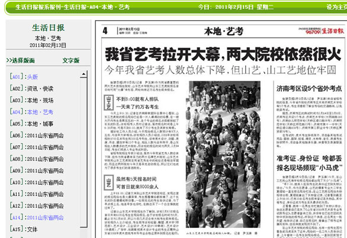Image resolution: width=347 pixels, height=238 pixels.
Task: Select the A04 本地·艺考 page
Action: tap(31, 112)
